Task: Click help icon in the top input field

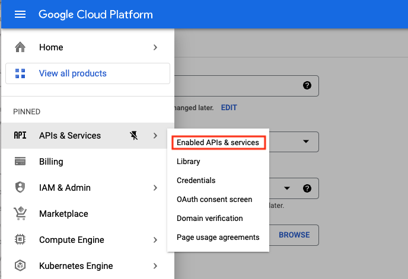Action: [x=307, y=85]
